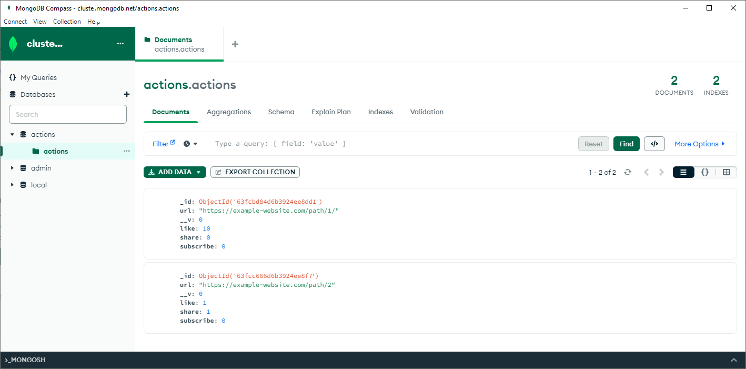Collapse the actions database tree
The width and height of the screenshot is (746, 369).
coord(12,134)
